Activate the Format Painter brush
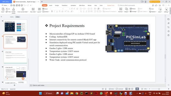This screenshot has height=96, width=171. point(14,9)
